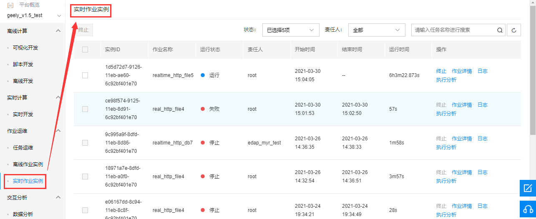Open 日志 for the failed real_http_file4
536x219 pixels.
click(x=483, y=105)
